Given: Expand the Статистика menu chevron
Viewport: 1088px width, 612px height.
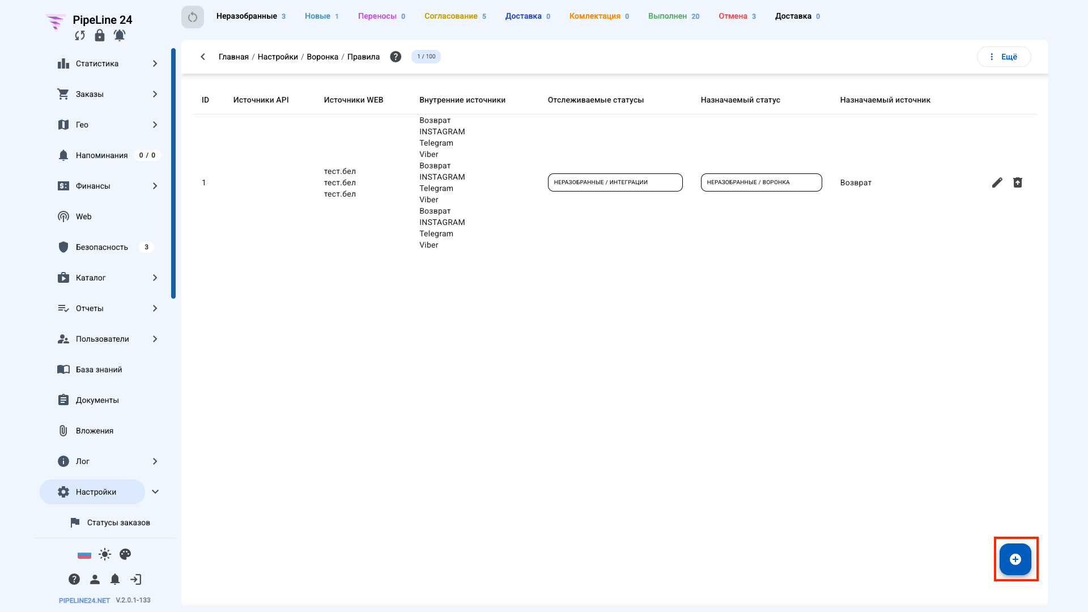Looking at the screenshot, I should [155, 63].
